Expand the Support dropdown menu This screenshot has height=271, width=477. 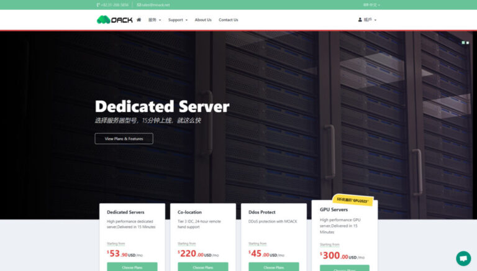(178, 20)
